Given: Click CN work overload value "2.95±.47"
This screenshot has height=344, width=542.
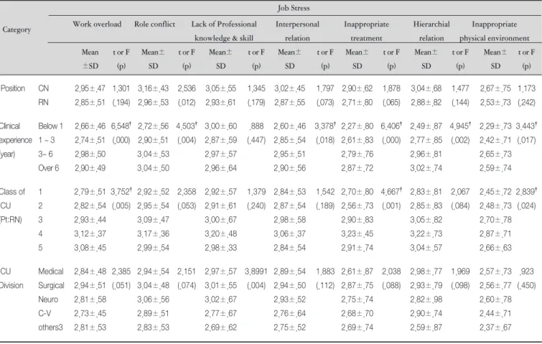Looking at the screenshot, I should tap(90, 88).
